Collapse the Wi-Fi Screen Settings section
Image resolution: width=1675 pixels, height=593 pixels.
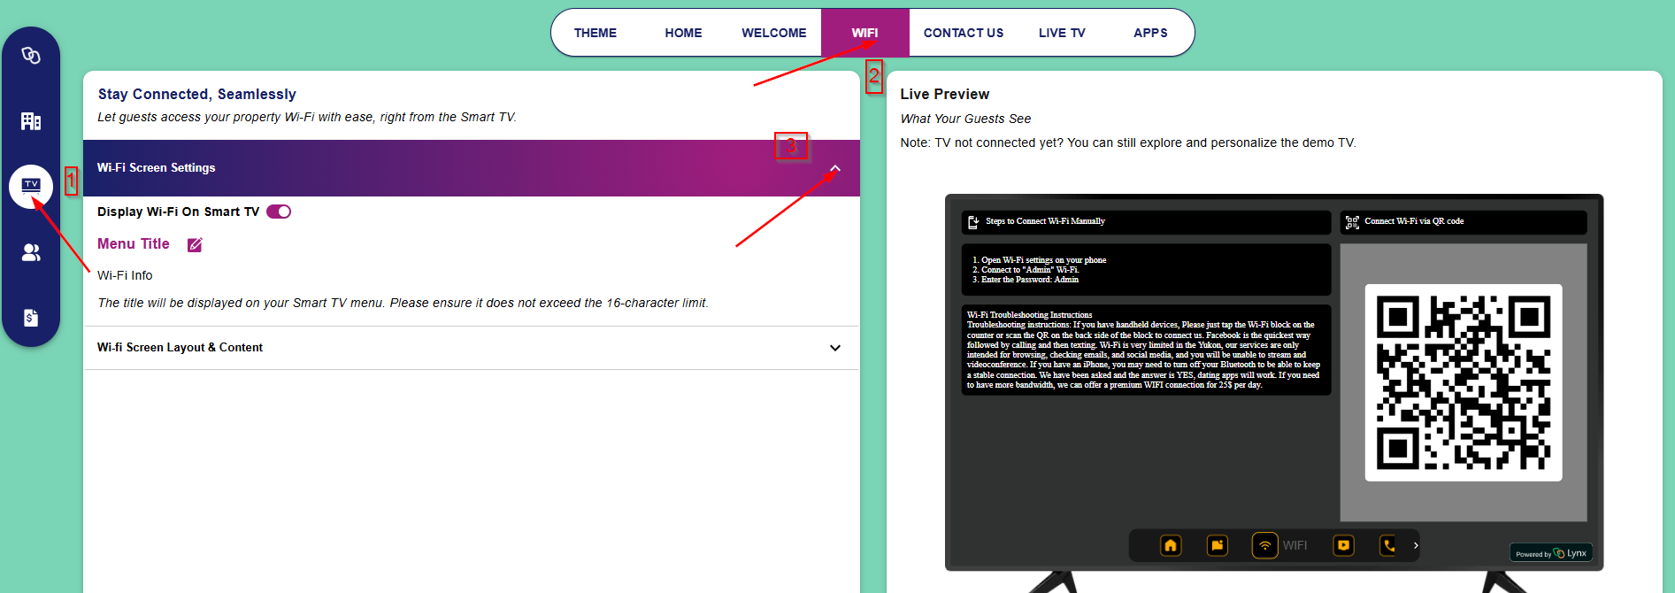(835, 168)
